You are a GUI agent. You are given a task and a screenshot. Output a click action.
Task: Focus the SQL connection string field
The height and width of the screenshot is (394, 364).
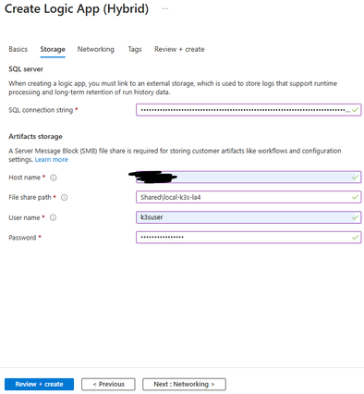coord(249,110)
